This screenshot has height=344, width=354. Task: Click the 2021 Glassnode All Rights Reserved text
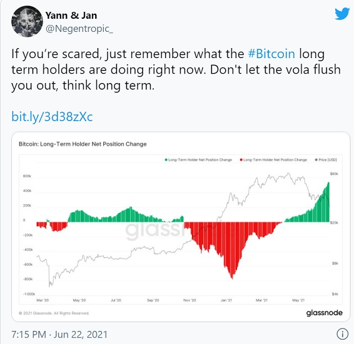coord(54,313)
